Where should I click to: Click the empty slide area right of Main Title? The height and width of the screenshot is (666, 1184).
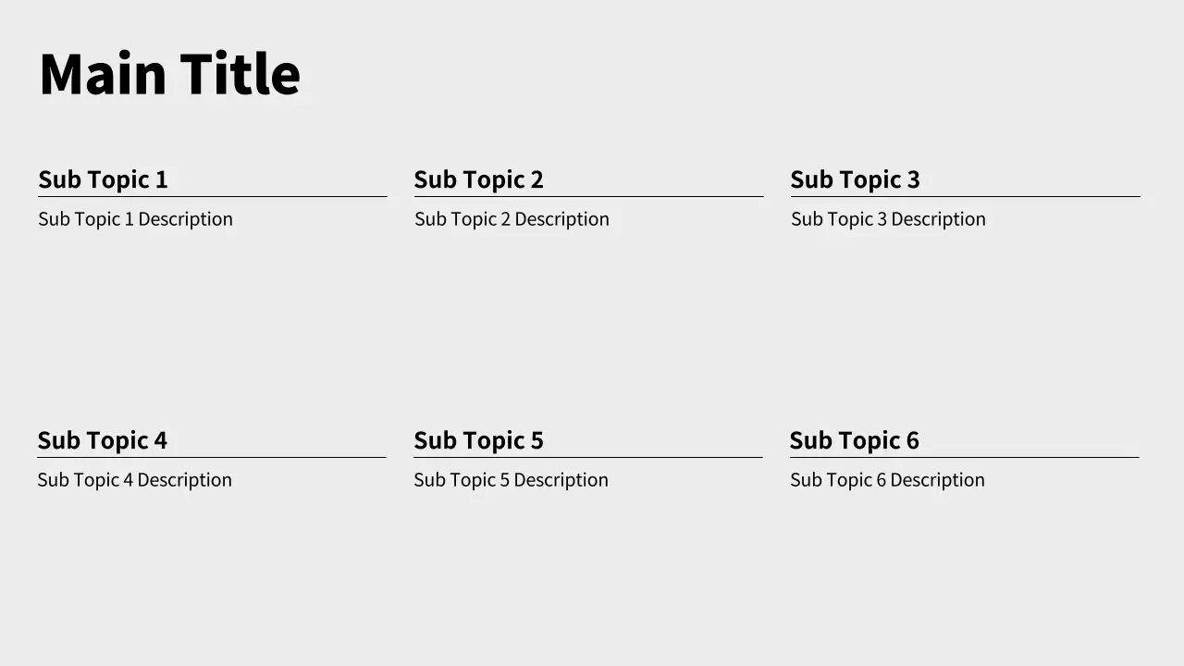pos(740,74)
